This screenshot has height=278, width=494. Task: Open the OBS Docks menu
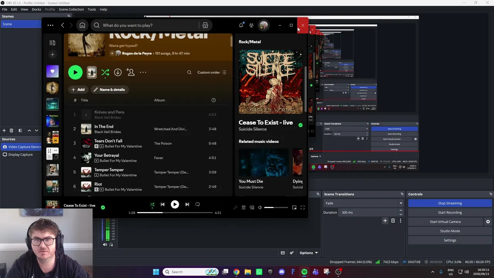(x=36, y=9)
